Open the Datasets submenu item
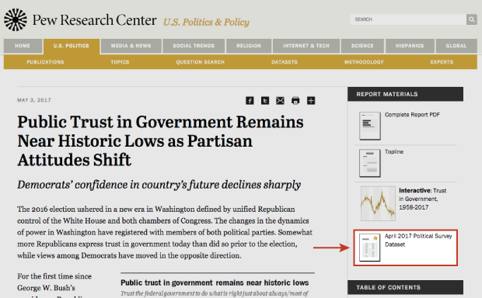Image resolution: width=482 pixels, height=298 pixels. (x=285, y=62)
